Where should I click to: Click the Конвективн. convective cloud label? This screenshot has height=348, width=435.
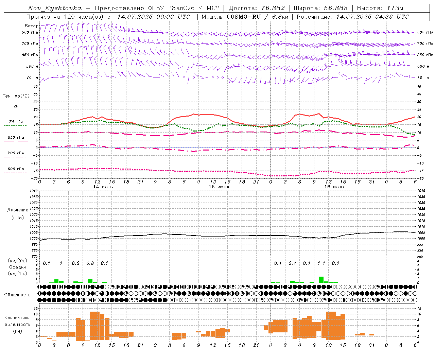17,318
